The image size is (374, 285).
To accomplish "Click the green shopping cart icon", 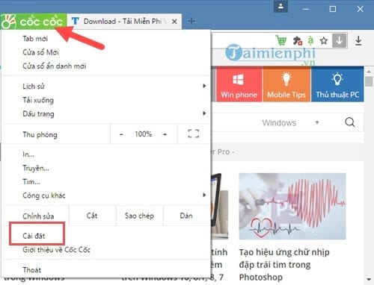I will pos(281,40).
